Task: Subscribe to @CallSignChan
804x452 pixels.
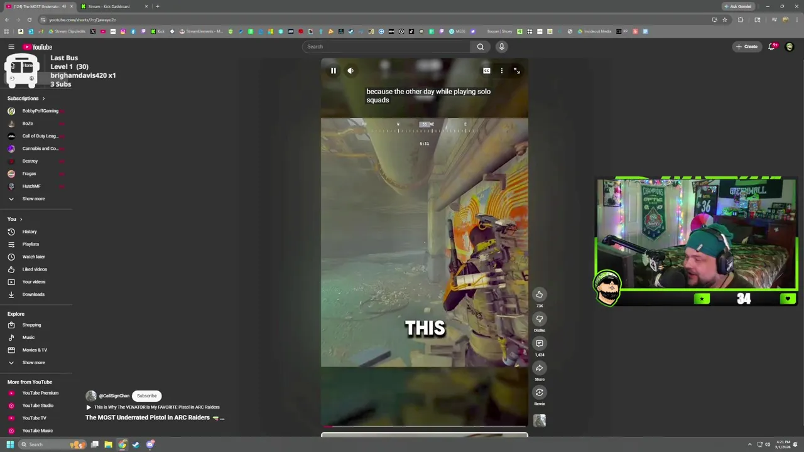Action: click(147, 396)
